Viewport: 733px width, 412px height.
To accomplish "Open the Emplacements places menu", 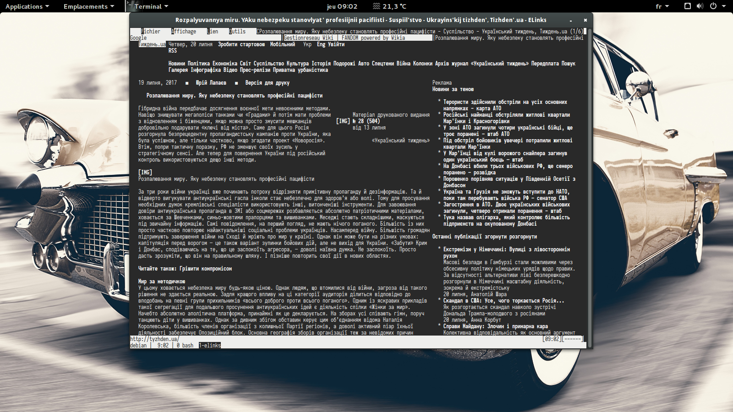I will (88, 6).
